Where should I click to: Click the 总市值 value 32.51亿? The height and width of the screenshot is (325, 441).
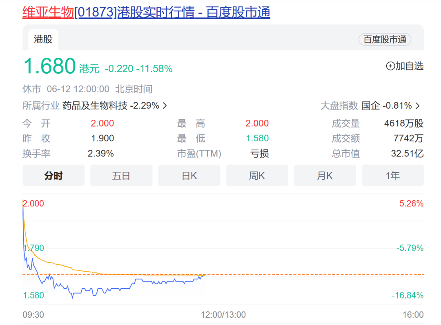(407, 154)
